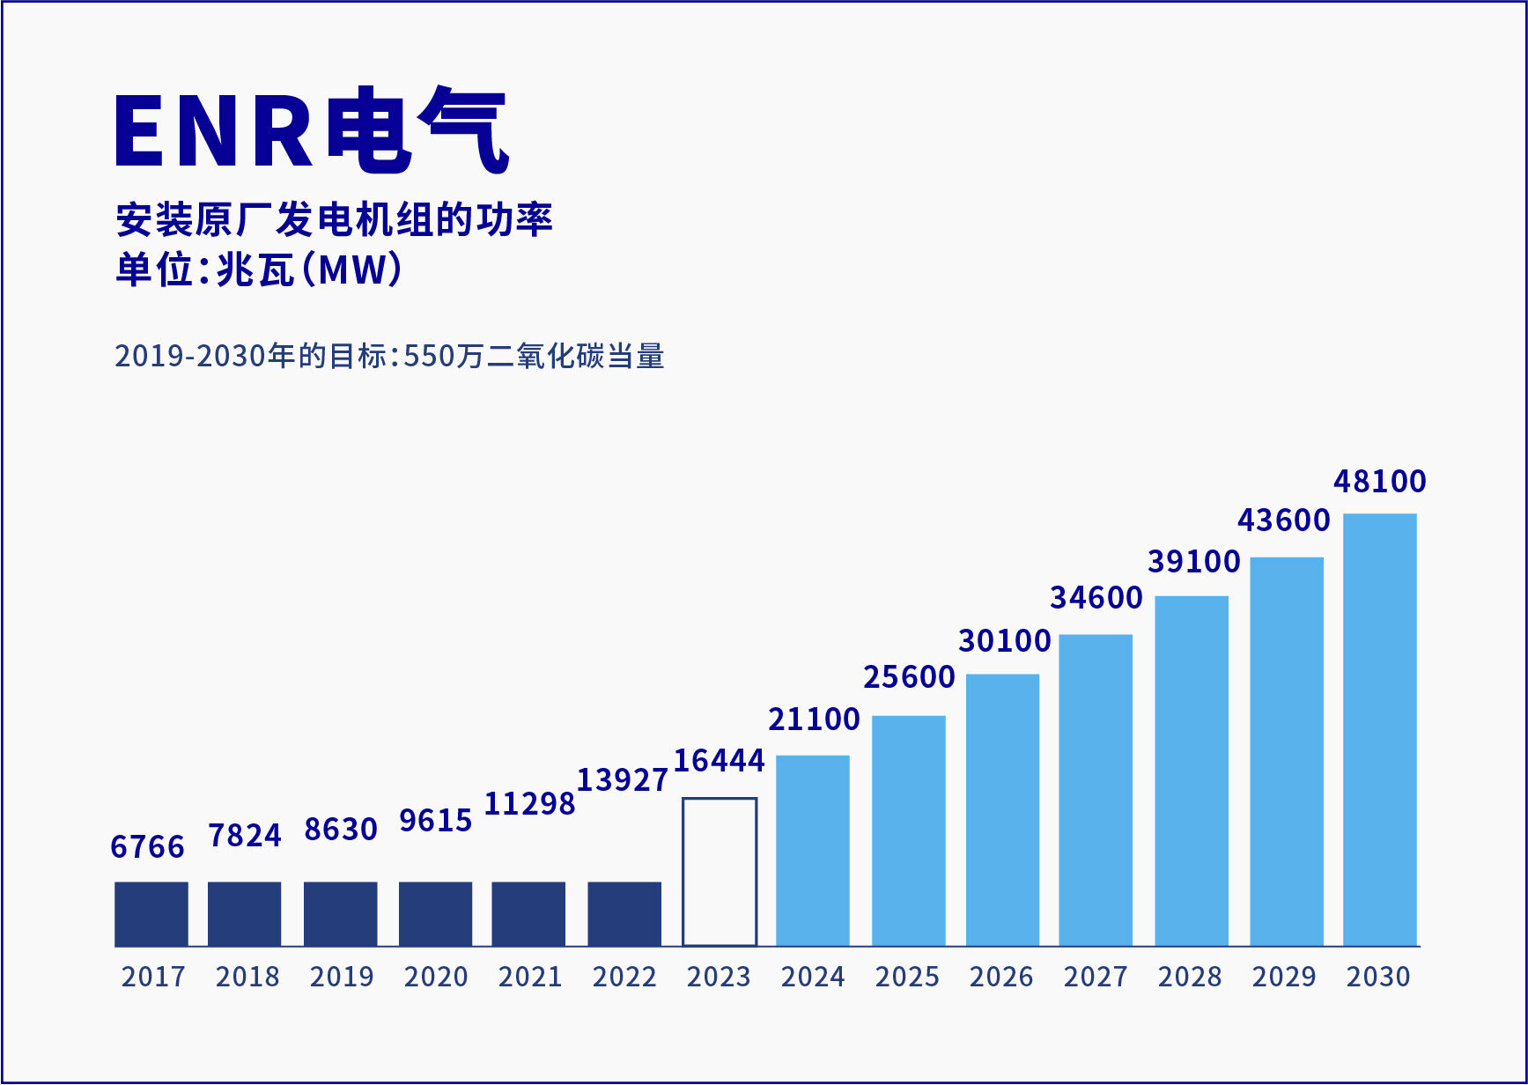Screen dimensions: 1528x1085
Task: Select the 2019-2030年的目标 target text line
Action: coord(389,357)
